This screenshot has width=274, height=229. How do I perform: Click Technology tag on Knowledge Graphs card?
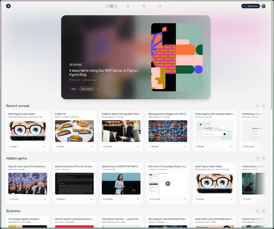point(155,199)
